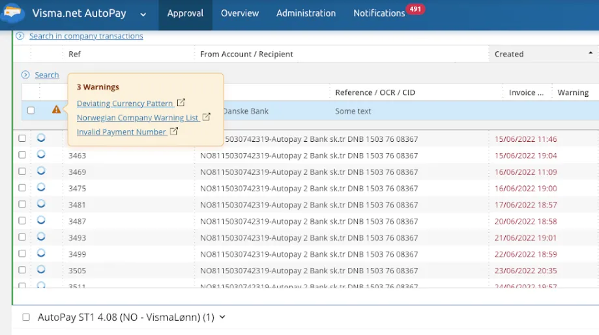
Task: Expand the AutoPay ST1 4.08 (NO - VismaLønn) group chevron
Action: pos(222,317)
